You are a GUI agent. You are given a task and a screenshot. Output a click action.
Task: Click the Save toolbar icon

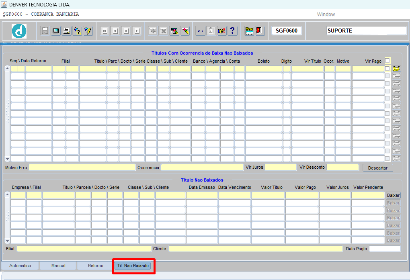[x=45, y=31]
